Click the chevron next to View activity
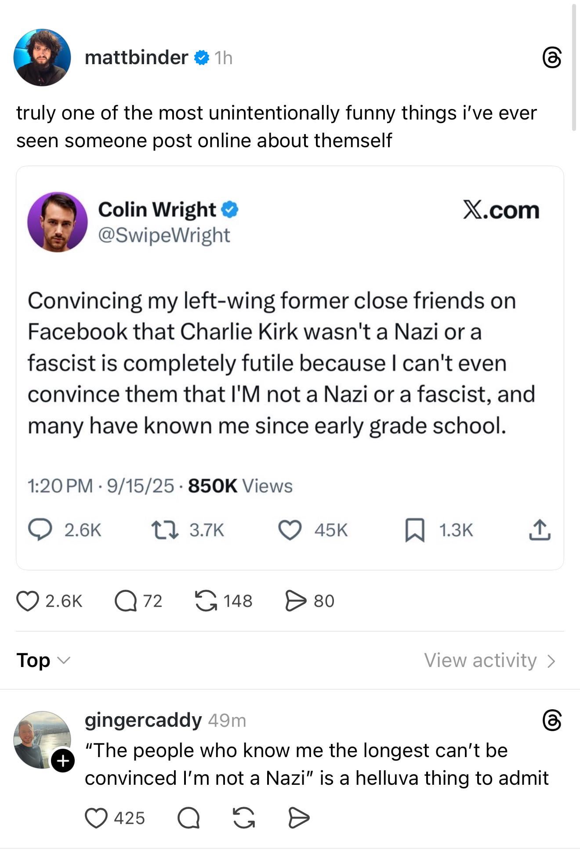The width and height of the screenshot is (580, 852). 551,661
